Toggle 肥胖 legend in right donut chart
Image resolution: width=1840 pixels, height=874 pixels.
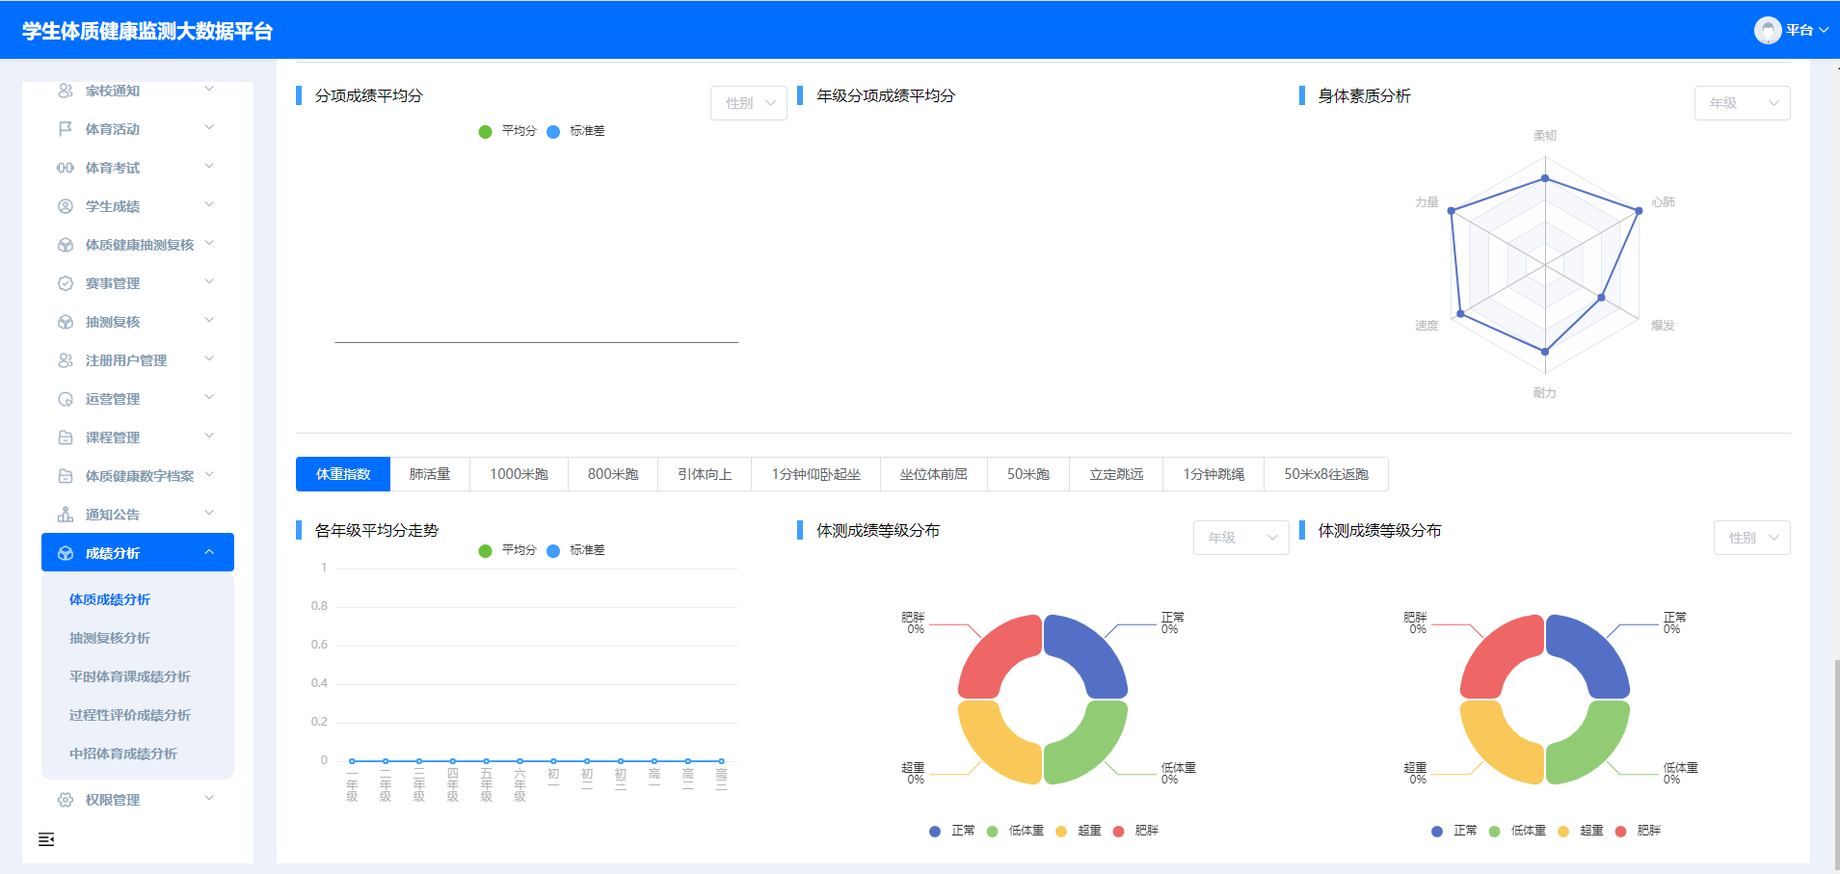pyautogui.click(x=1639, y=831)
